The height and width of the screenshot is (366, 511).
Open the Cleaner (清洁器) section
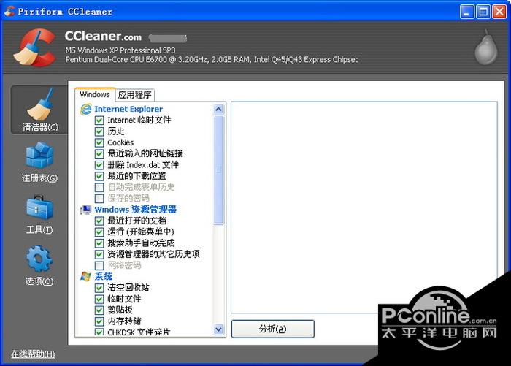39,110
